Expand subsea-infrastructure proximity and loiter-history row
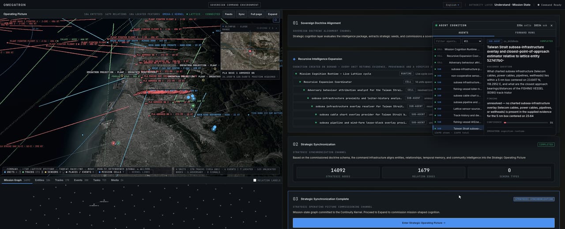This screenshot has width=565, height=229. click(363, 98)
